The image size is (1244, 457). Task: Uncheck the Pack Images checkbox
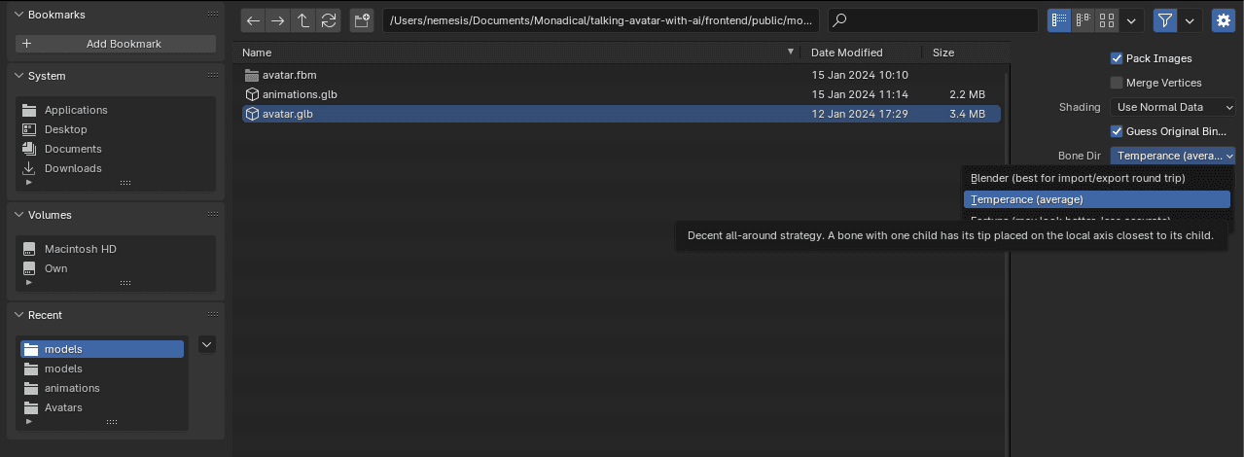(x=1117, y=58)
